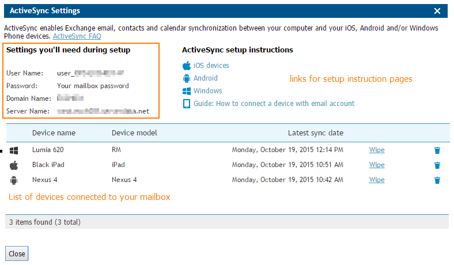The height and width of the screenshot is (265, 454).
Task: Click the Windows icon in Lumia 620 row
Action: pos(14,150)
